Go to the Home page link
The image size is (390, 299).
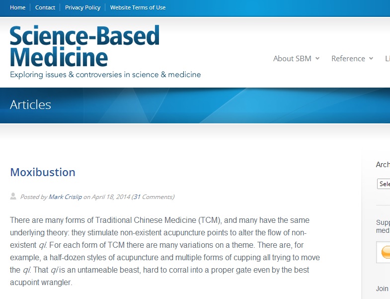point(17,7)
